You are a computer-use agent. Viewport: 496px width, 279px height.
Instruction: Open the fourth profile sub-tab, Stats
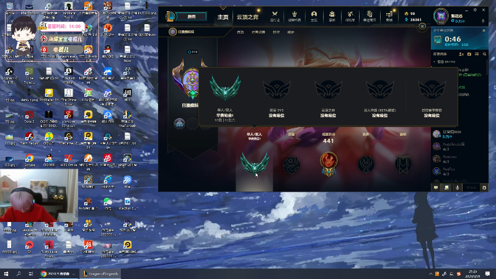click(291, 32)
